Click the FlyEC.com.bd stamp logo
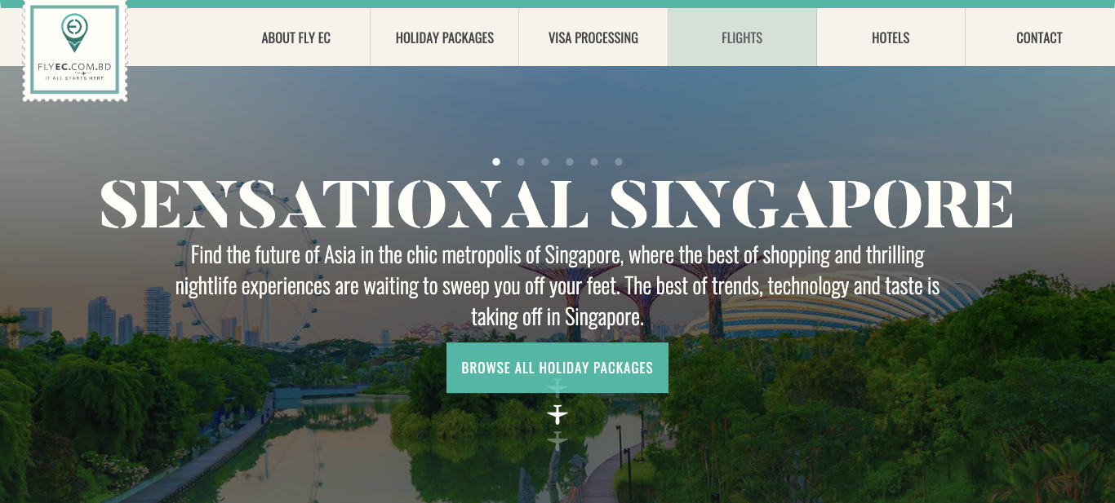 tap(75, 50)
